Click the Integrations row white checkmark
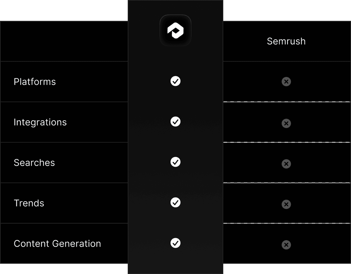351x274 pixels. [x=175, y=122]
